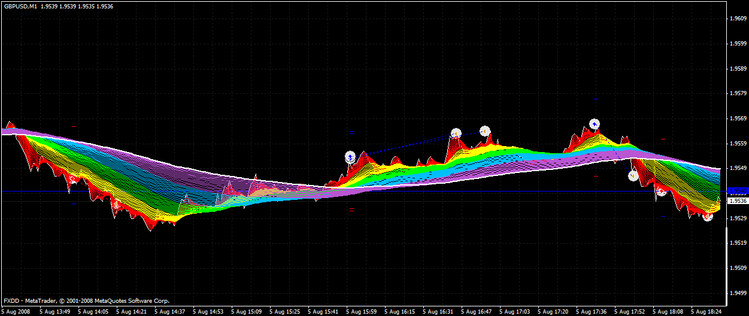Select the blue 1.9540 price level label
Viewport: 749px width, 316px height.
pos(737,191)
